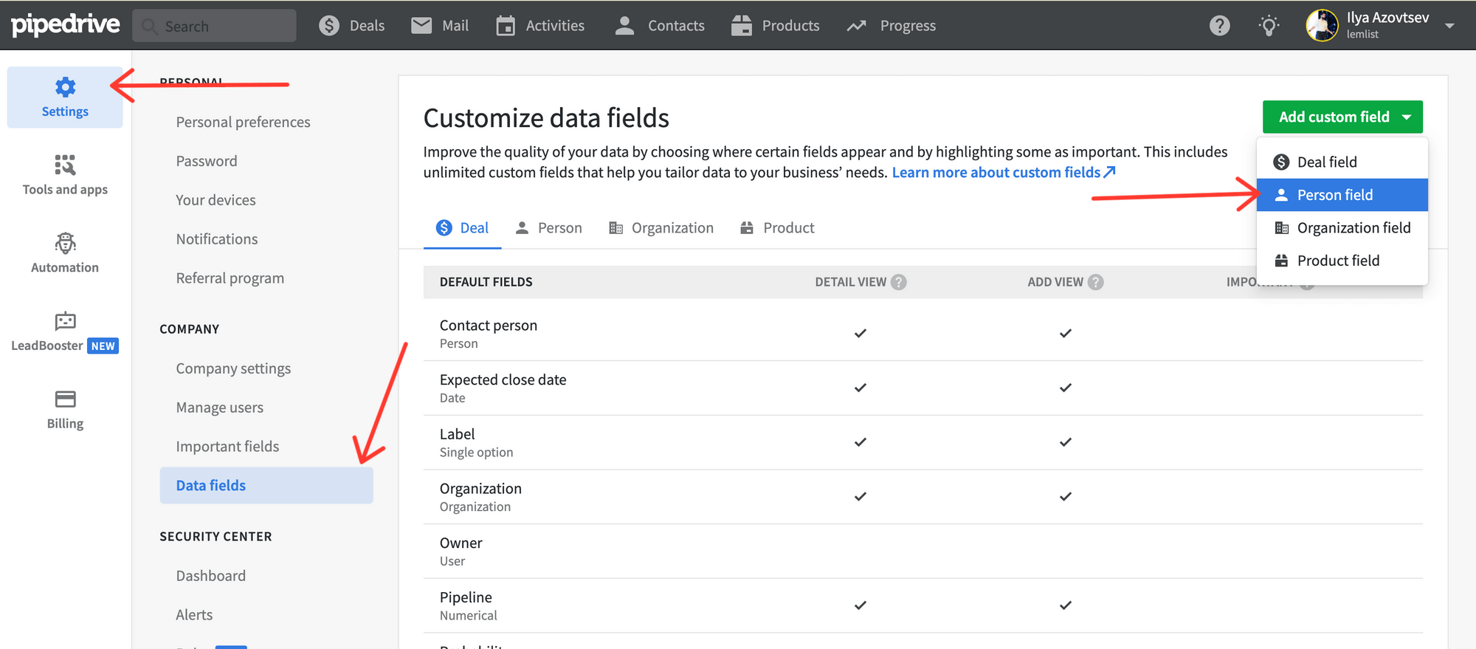Go to Important fields settings
Image resolution: width=1476 pixels, height=649 pixels.
[227, 447]
